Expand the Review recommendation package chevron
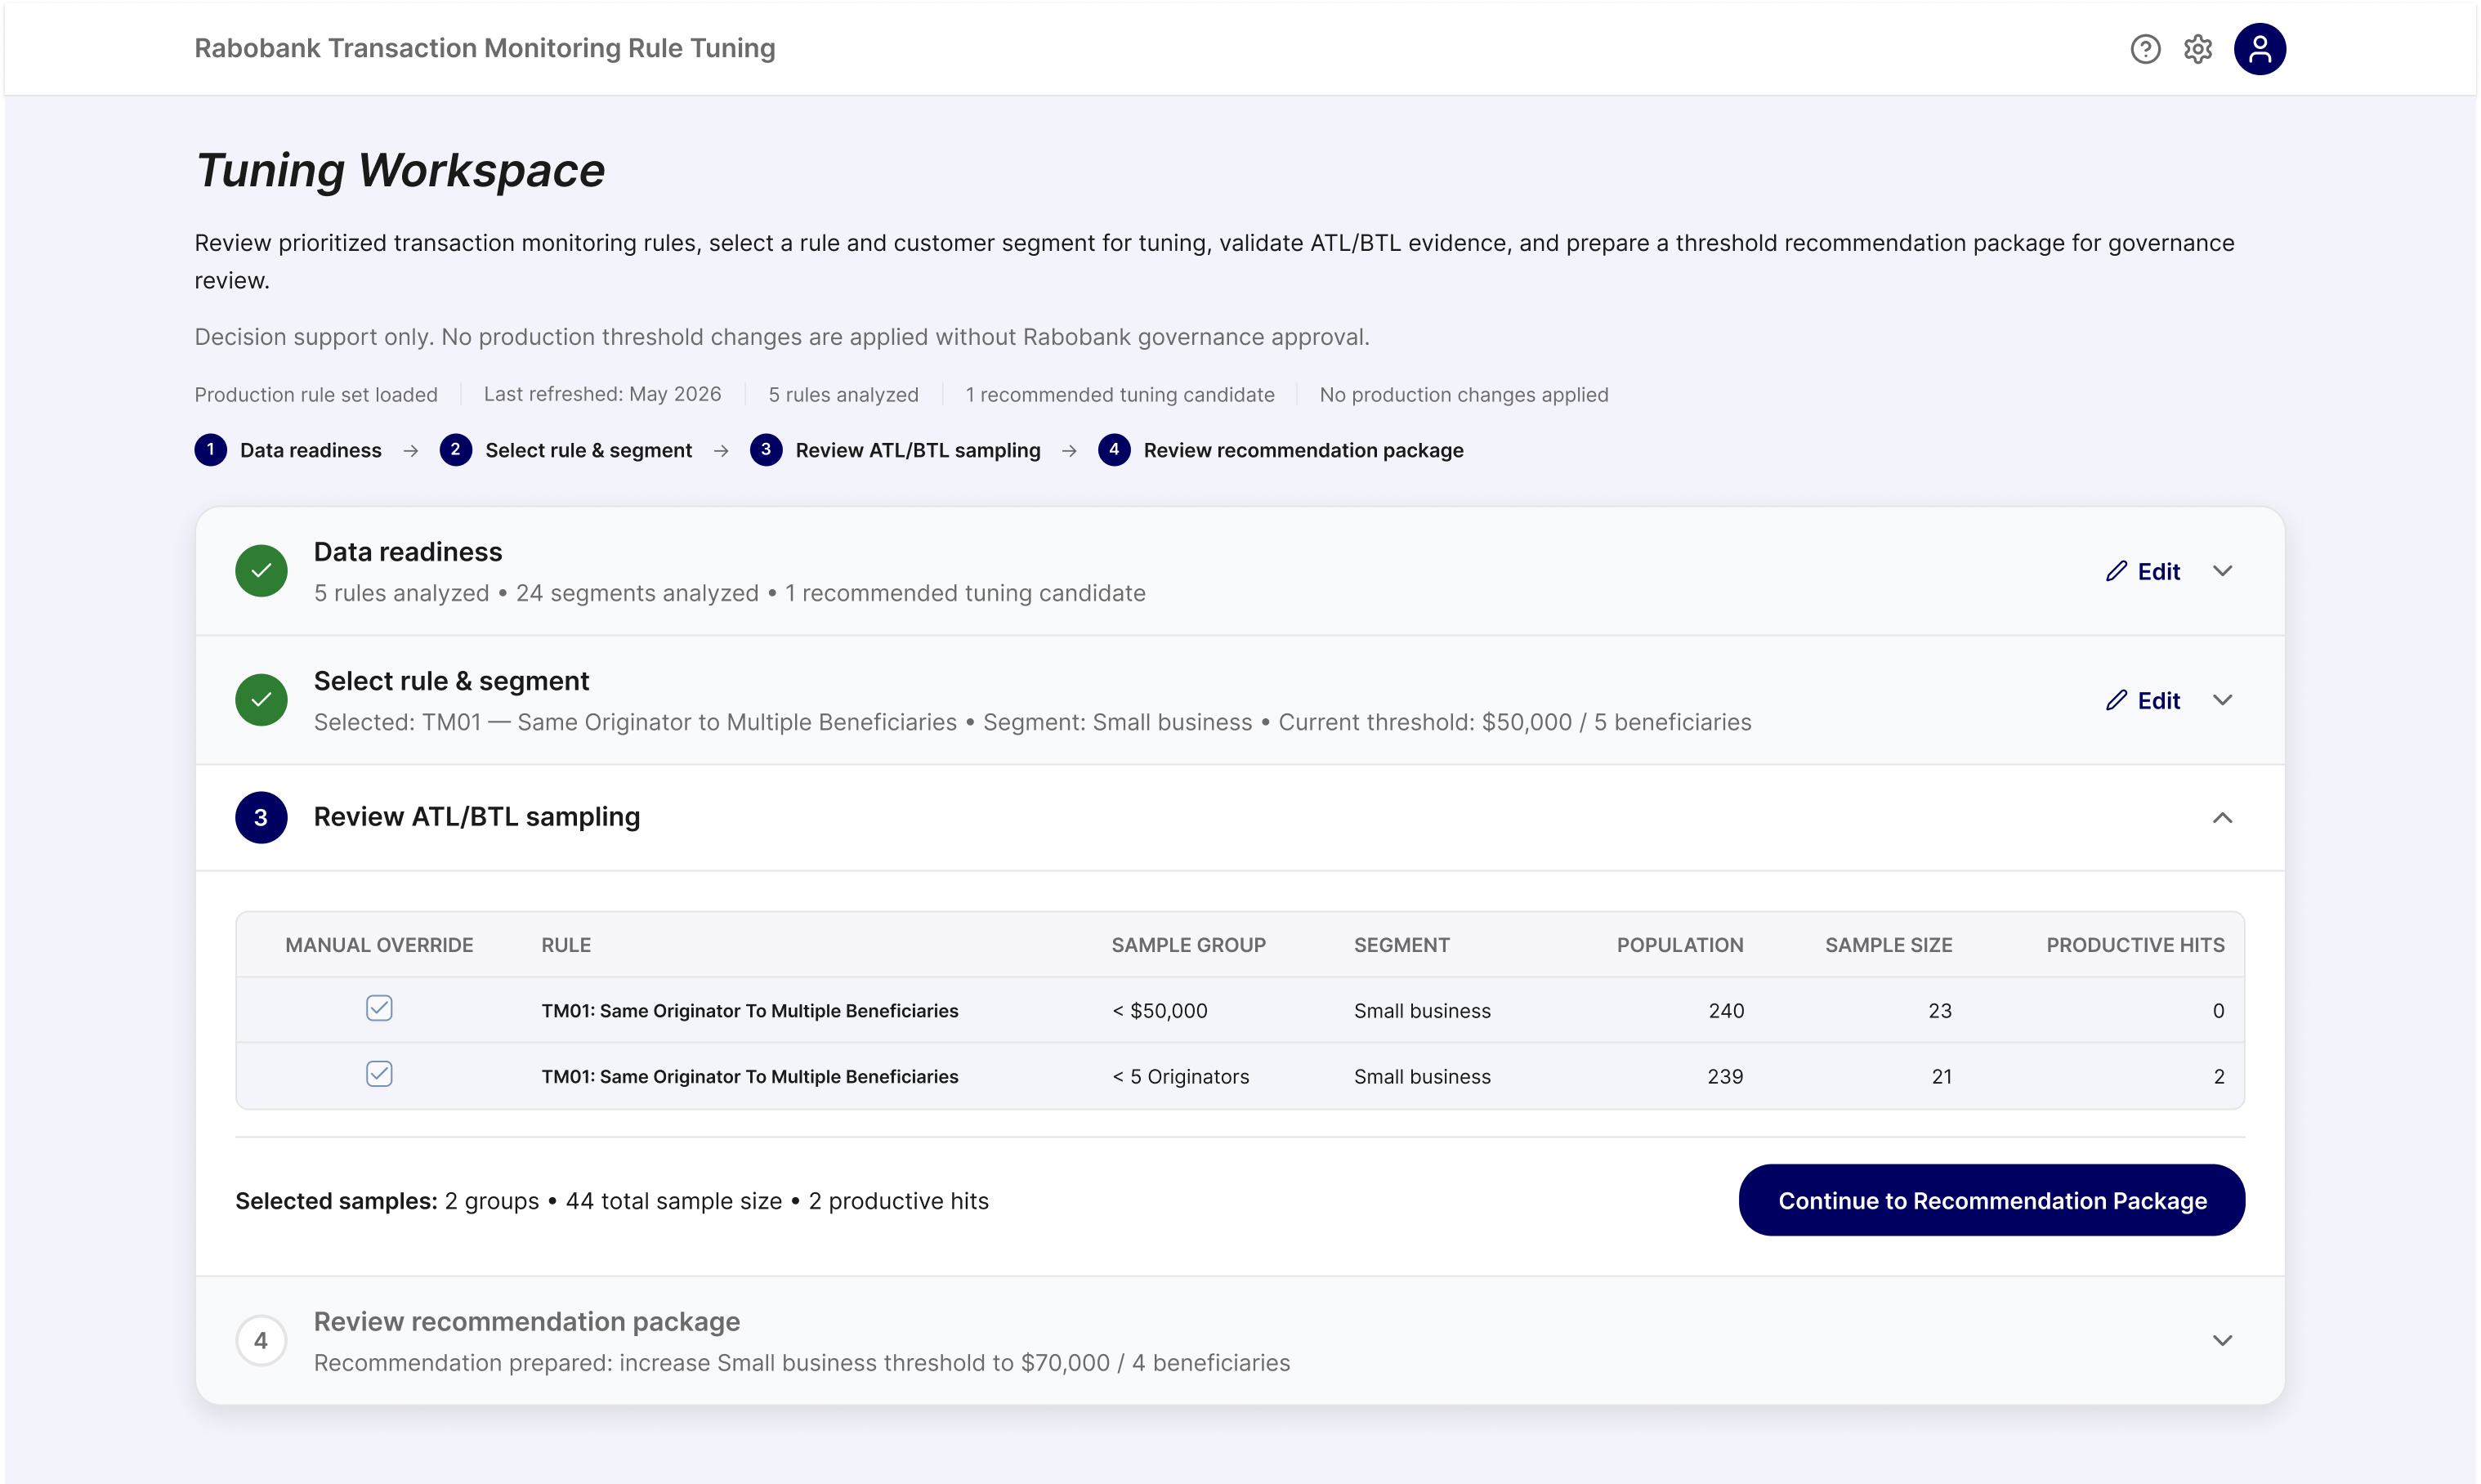Viewport: 2481px width, 1484px height. coord(2222,1341)
